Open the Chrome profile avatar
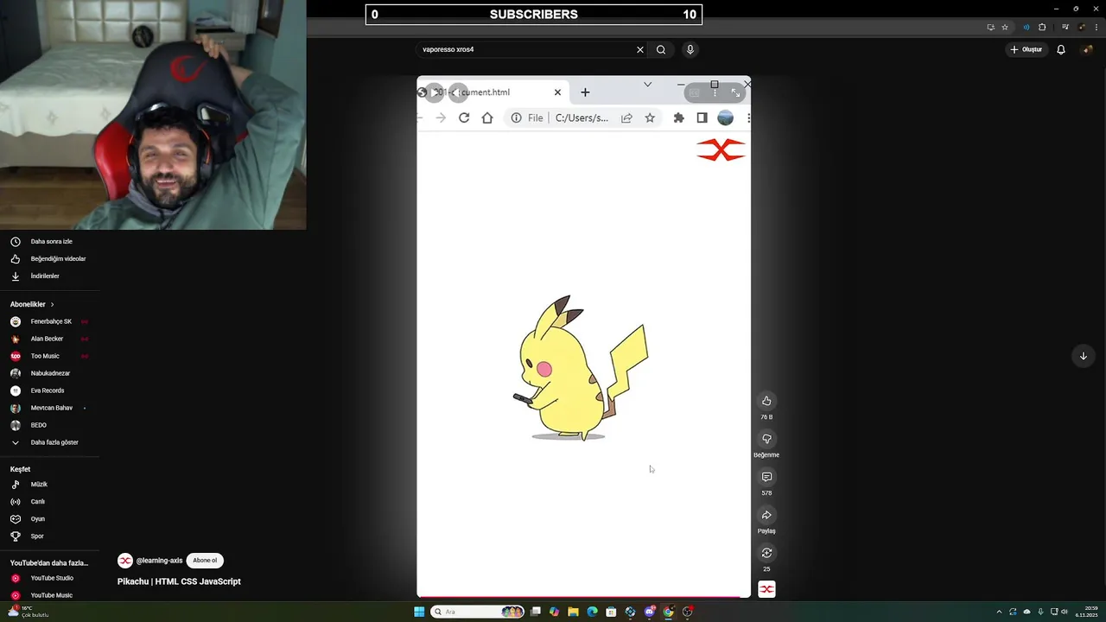This screenshot has width=1106, height=622. pos(1081,27)
